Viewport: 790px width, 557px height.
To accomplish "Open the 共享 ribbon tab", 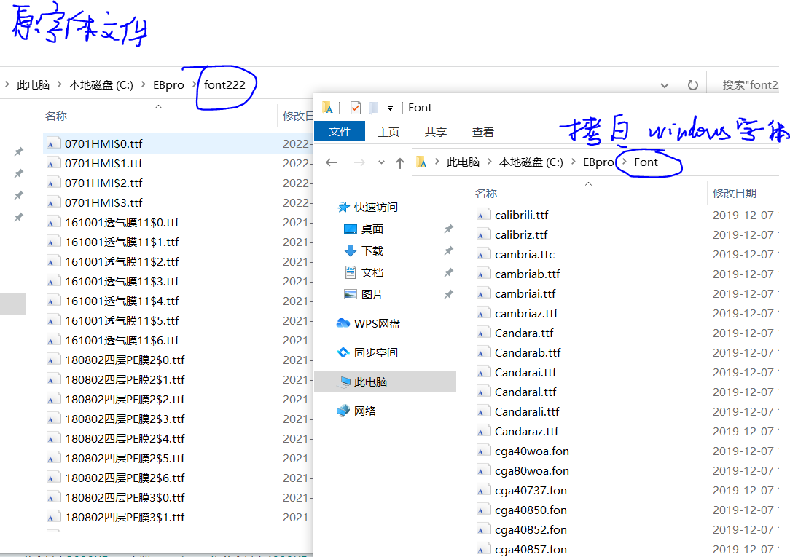I will [436, 132].
